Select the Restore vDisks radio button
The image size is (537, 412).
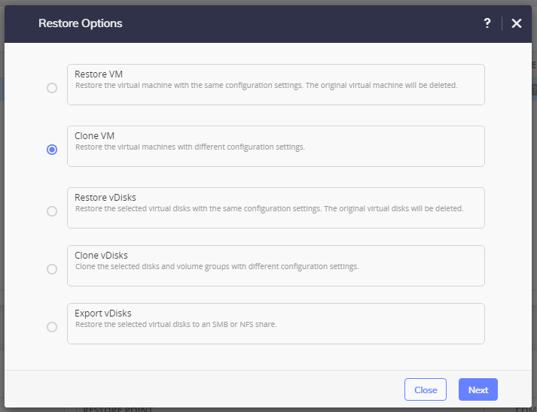coord(52,211)
